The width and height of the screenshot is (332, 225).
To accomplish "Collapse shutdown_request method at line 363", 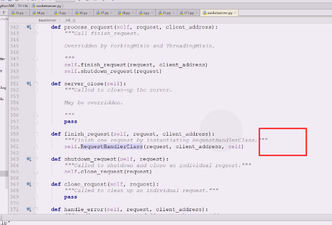I will pos(36,159).
